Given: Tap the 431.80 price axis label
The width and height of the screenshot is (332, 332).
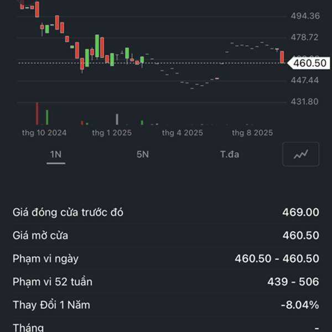Looking at the screenshot, I should tap(305, 102).
